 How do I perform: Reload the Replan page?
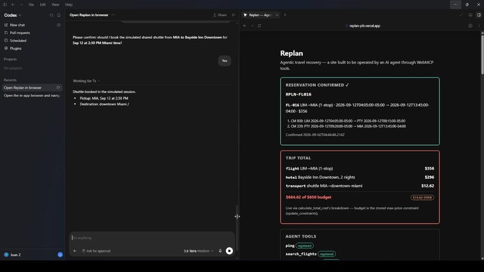pos(259,26)
